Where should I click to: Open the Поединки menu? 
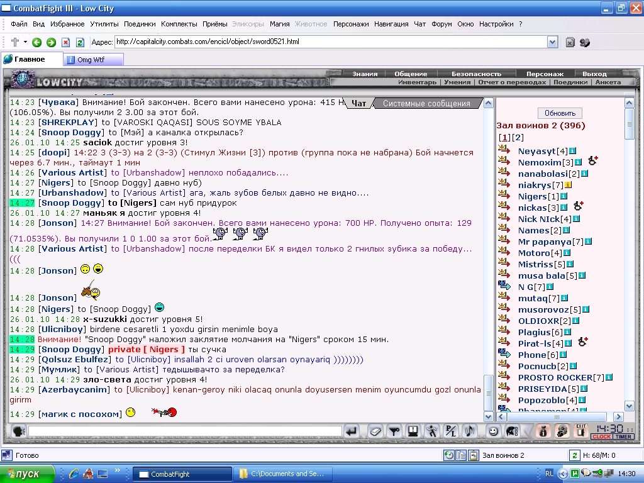click(140, 25)
